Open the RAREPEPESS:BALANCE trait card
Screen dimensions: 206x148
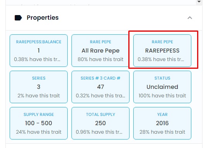point(39,51)
